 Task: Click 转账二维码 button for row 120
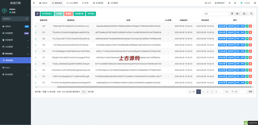click(x=240, y=39)
